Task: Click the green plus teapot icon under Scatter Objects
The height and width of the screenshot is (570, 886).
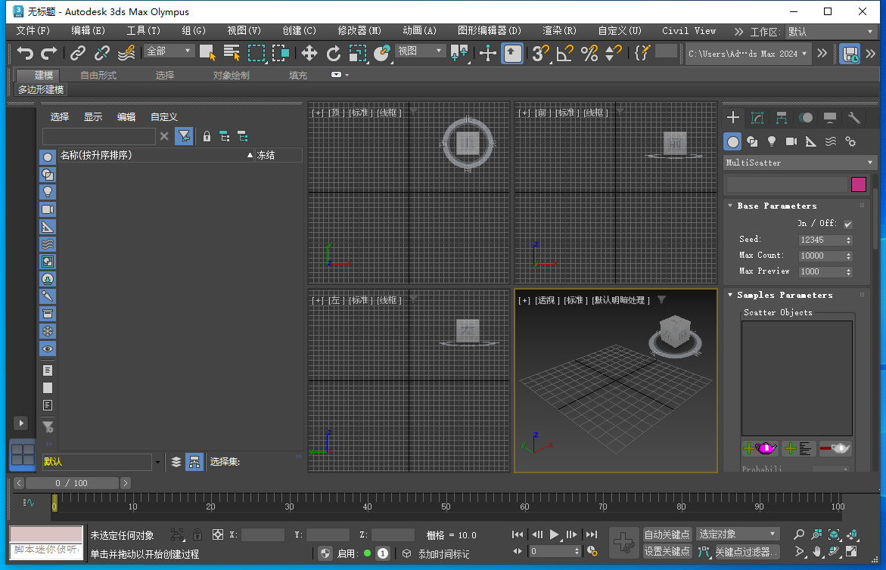Action: 760,448
